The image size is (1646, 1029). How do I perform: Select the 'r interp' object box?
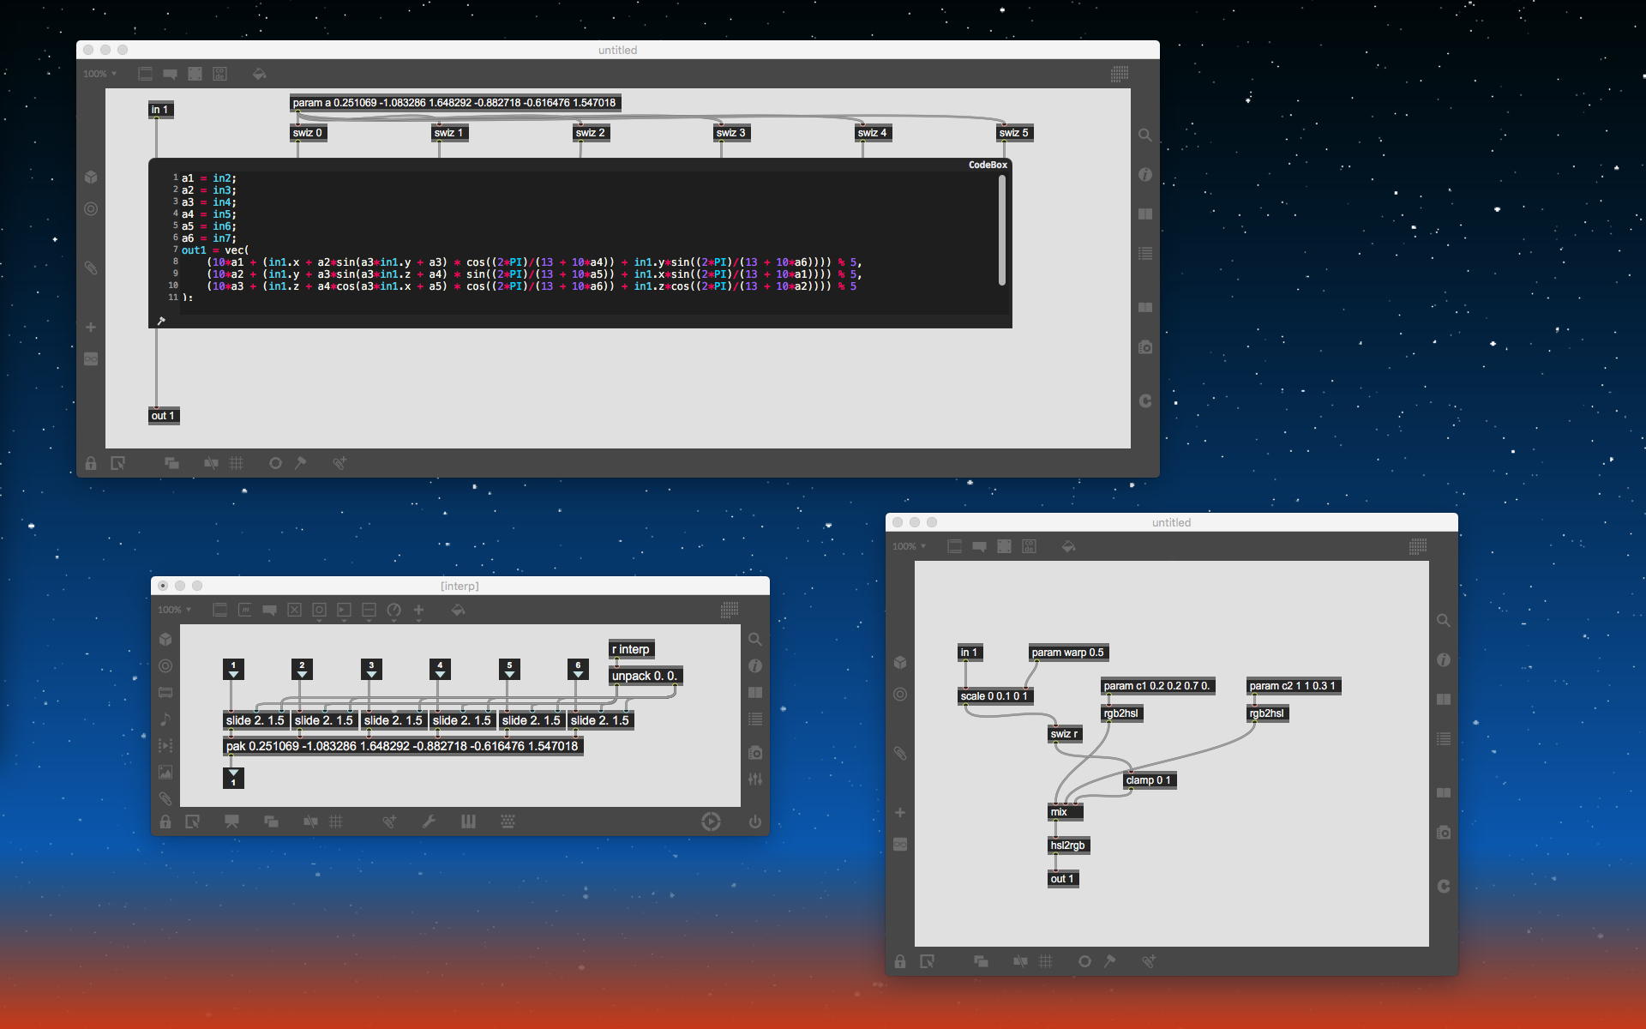click(x=631, y=649)
